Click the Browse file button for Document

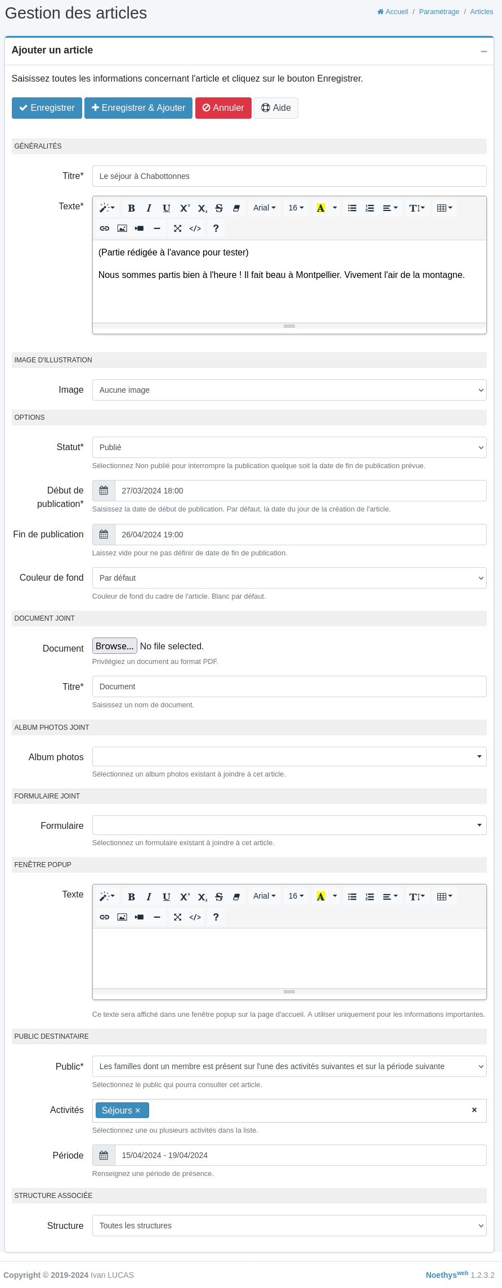pos(115,646)
